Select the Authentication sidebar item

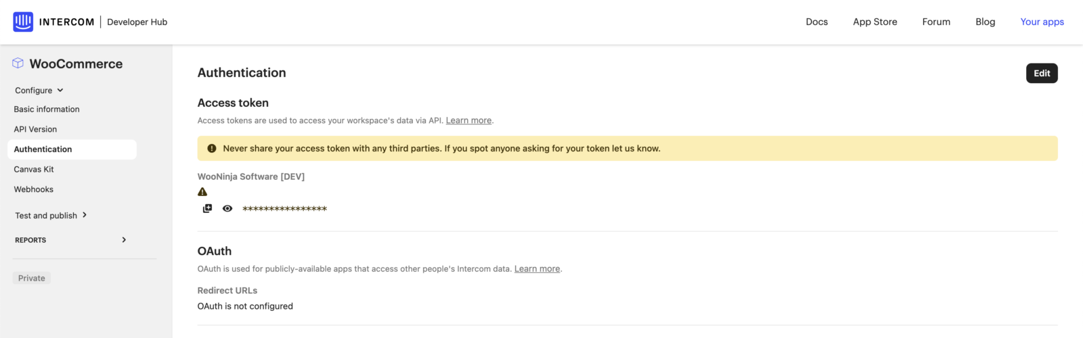[43, 149]
